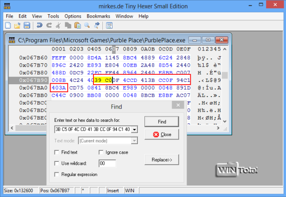The image size is (286, 197).
Task: Click the hex value 896C in row 0x067B70
Action: (59, 65)
